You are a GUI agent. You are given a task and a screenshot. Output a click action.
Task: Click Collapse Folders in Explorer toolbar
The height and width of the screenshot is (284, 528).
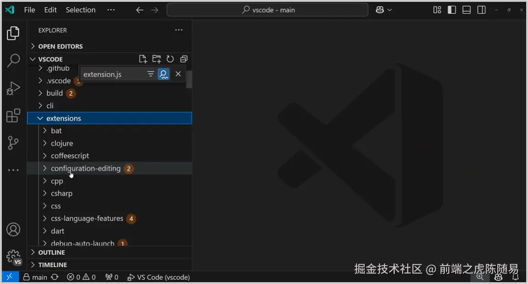[183, 58]
